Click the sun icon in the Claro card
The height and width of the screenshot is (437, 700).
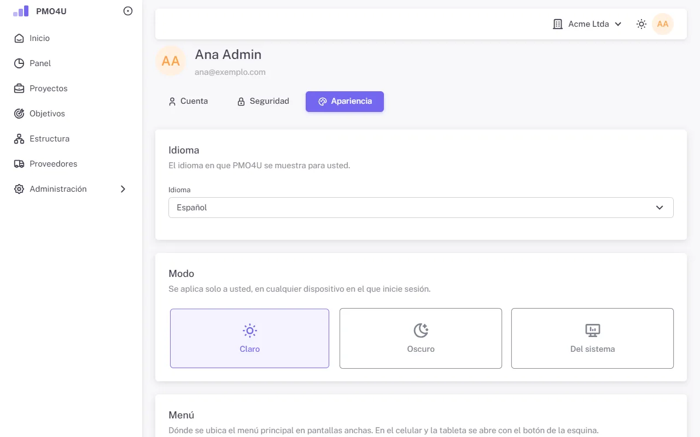250,330
